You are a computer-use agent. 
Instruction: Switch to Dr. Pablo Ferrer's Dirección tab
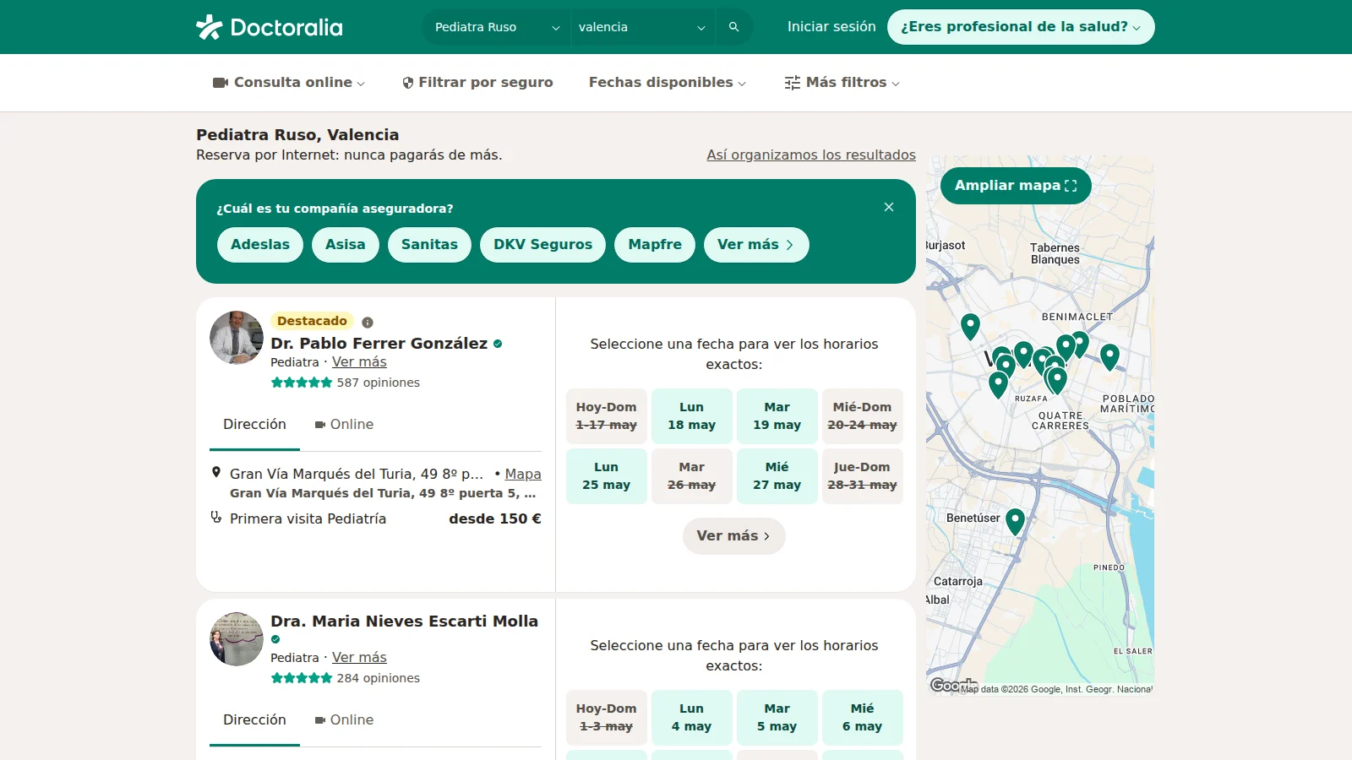[x=254, y=425]
